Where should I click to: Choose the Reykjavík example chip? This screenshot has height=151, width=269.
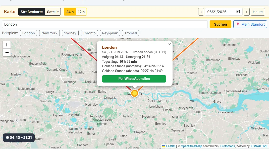(x=110, y=33)
